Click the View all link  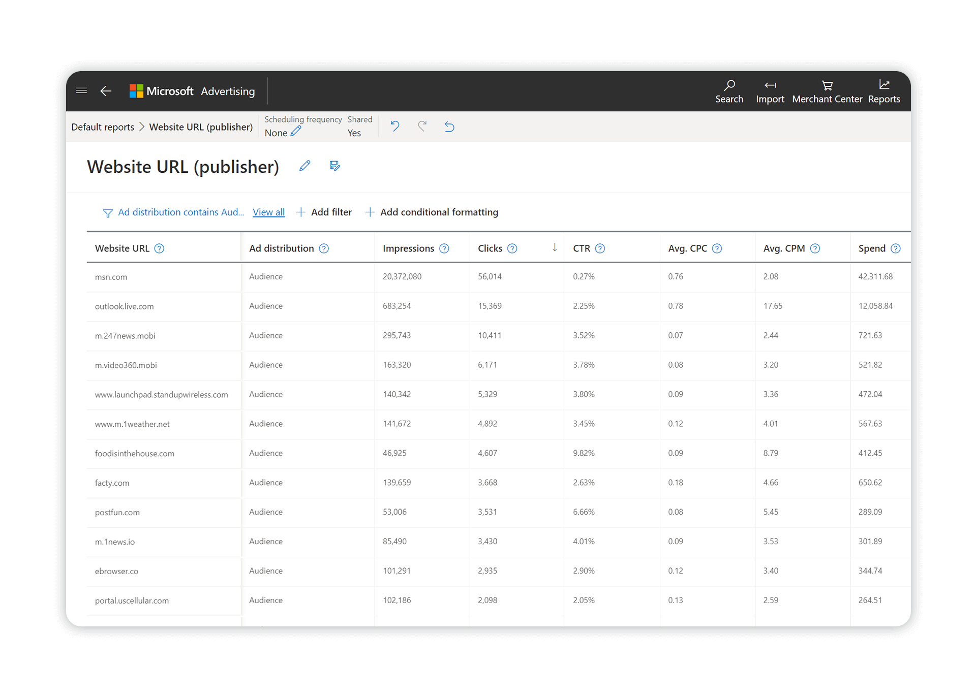tap(268, 212)
